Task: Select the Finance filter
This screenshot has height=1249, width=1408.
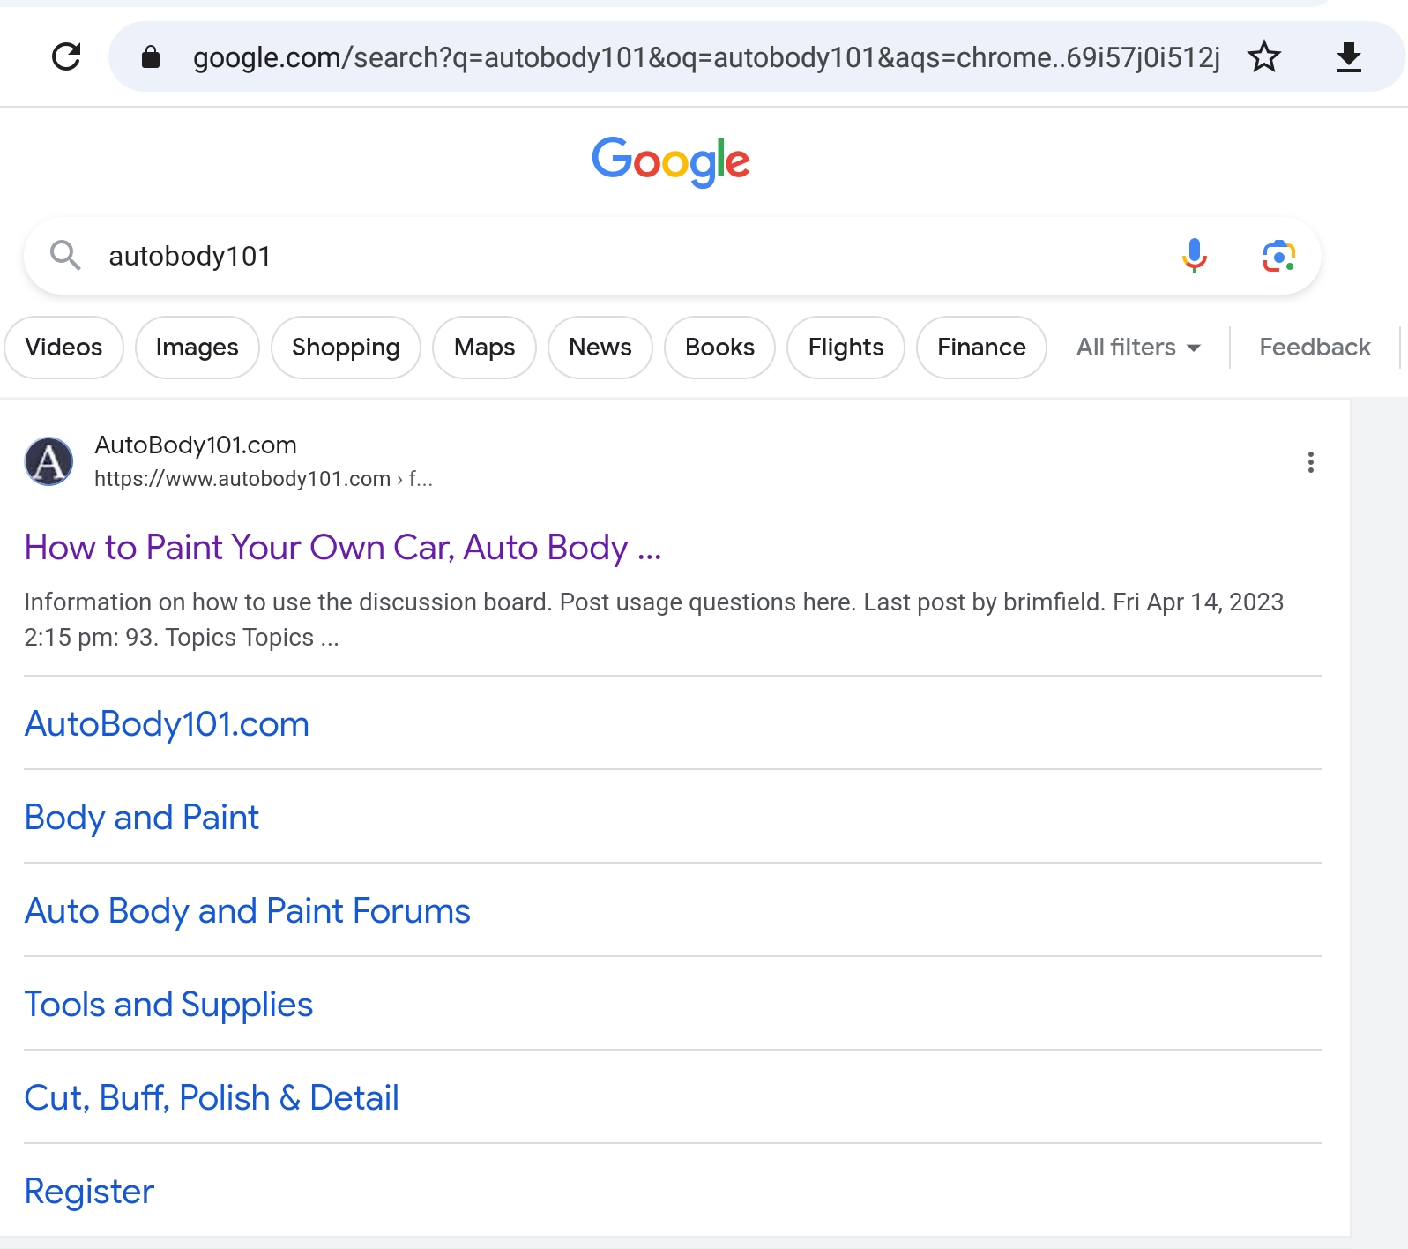Action: tap(981, 348)
